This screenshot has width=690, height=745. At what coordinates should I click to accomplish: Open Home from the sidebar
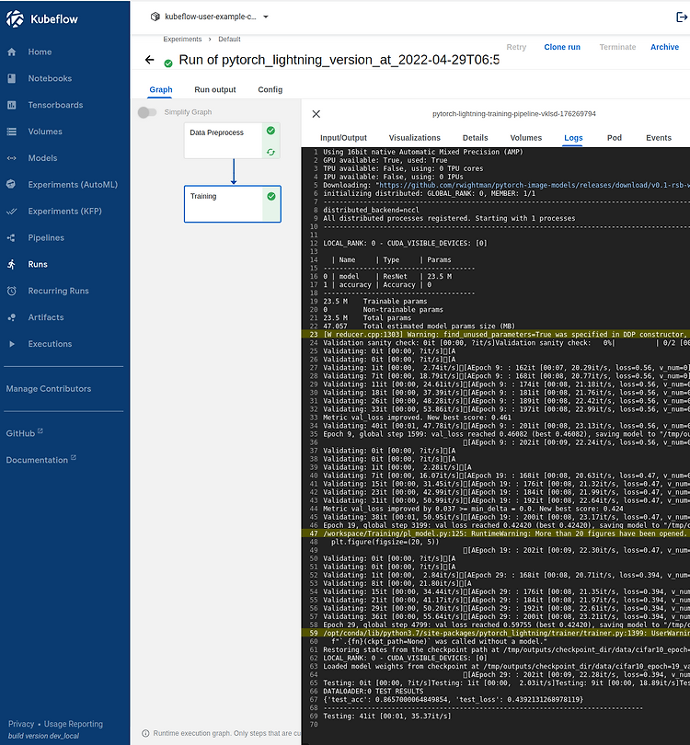coord(40,52)
